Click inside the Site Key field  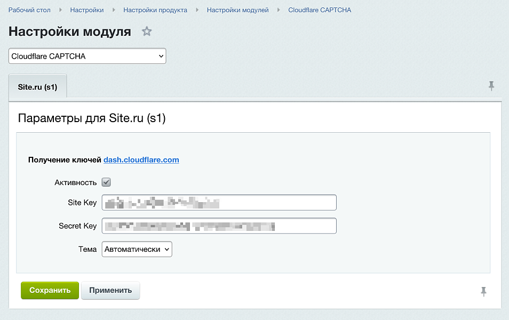coord(219,202)
